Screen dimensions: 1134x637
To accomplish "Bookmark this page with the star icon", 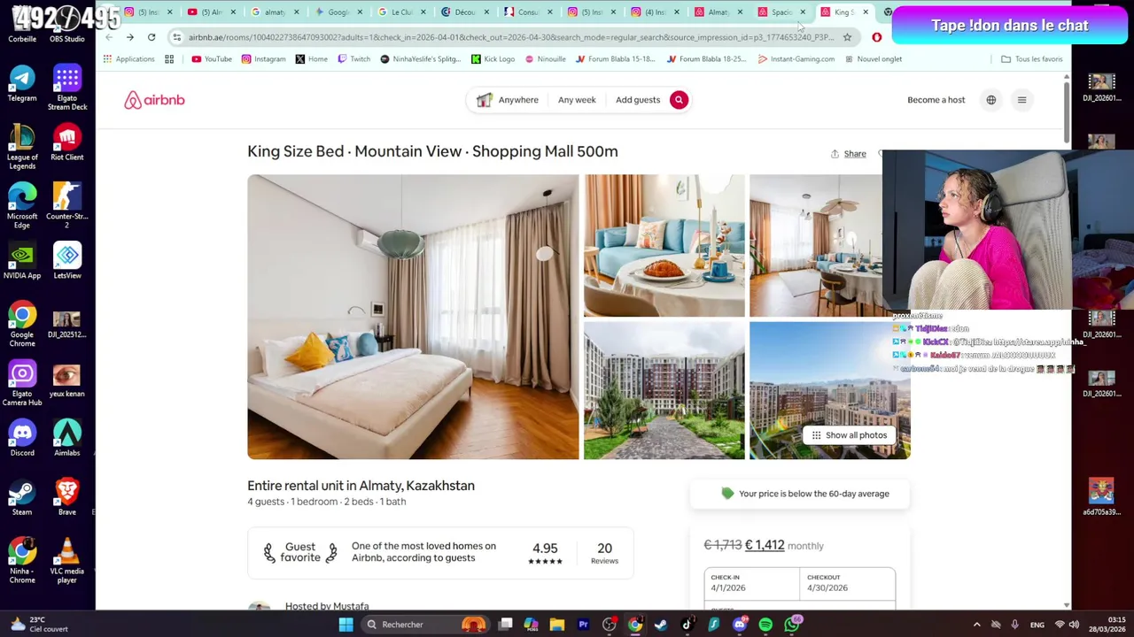I will click(847, 37).
